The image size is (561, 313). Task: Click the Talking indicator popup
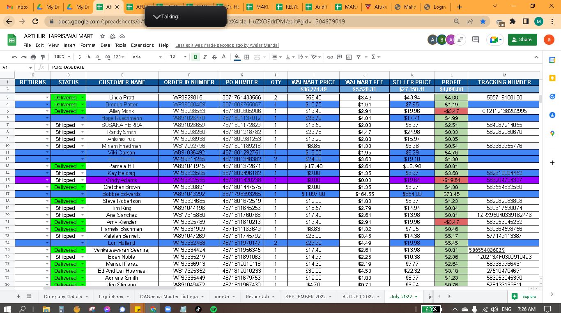[x=186, y=16]
